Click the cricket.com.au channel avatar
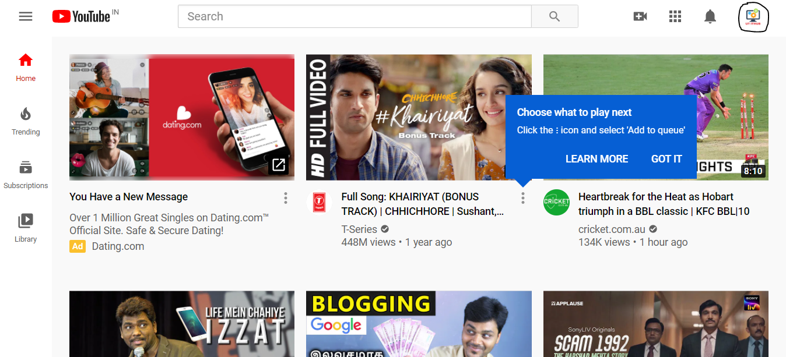The image size is (786, 357). click(x=556, y=202)
